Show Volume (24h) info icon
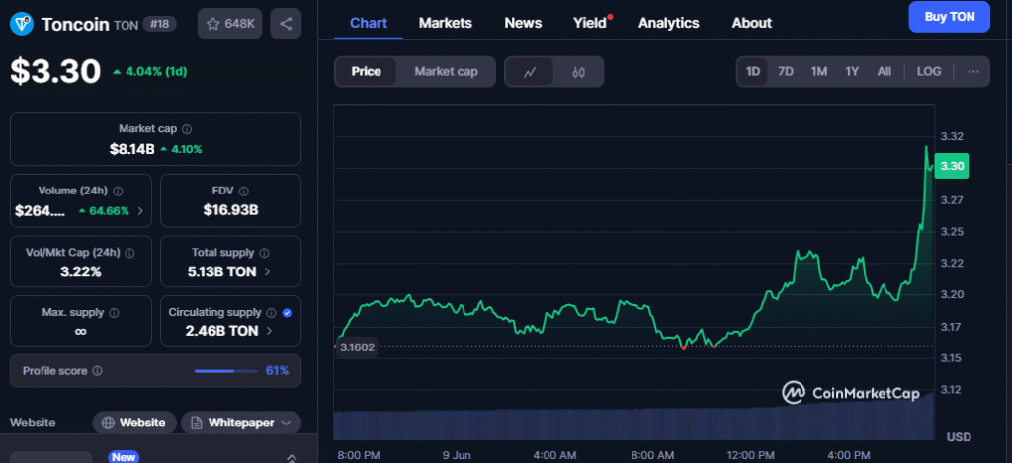This screenshot has width=1012, height=463. pos(119,191)
